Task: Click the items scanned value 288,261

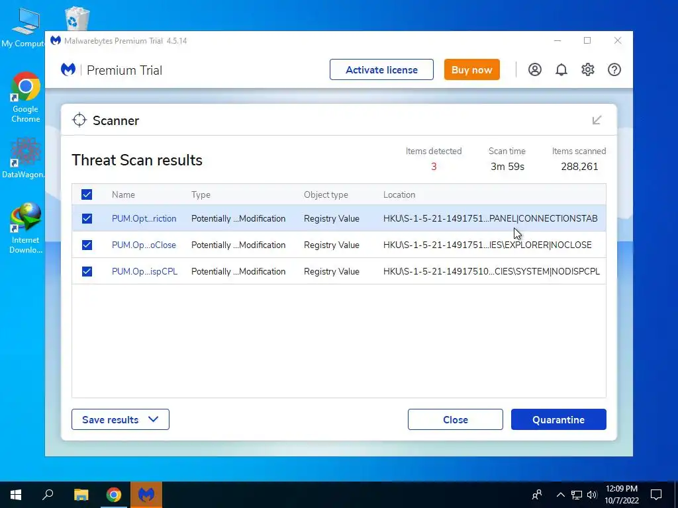Action: coord(579,166)
